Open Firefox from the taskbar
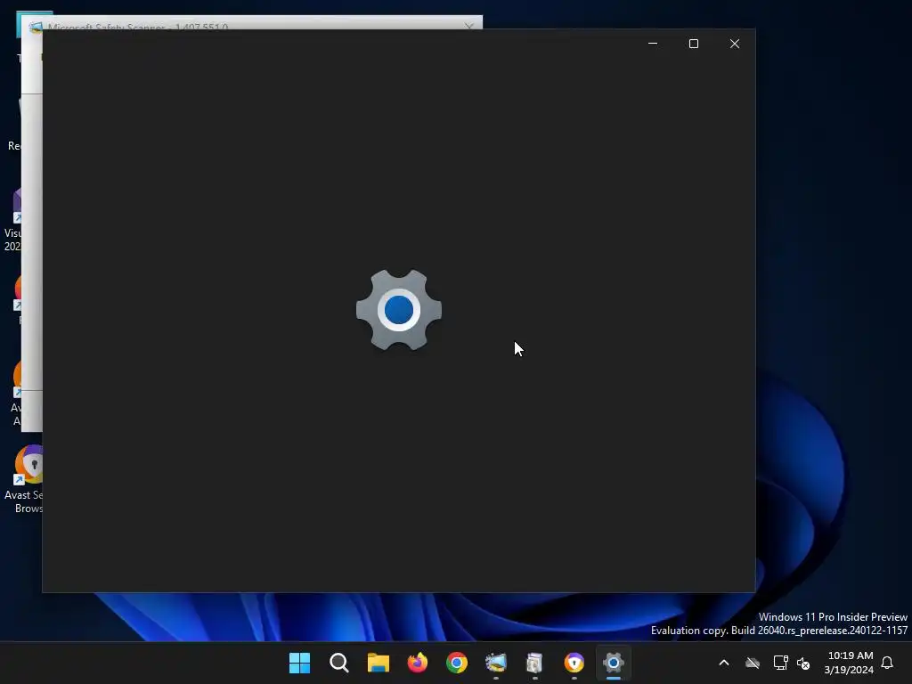This screenshot has width=912, height=684. (418, 663)
